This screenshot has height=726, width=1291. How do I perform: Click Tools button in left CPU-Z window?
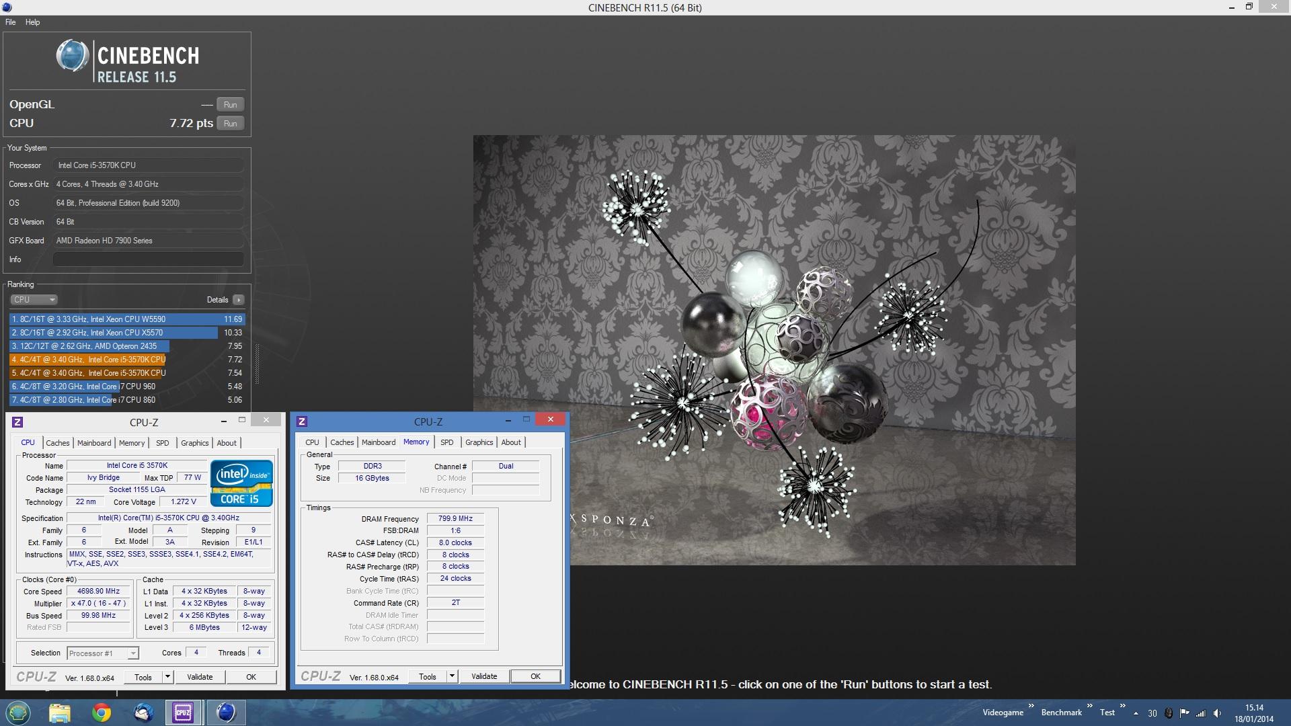[143, 677]
